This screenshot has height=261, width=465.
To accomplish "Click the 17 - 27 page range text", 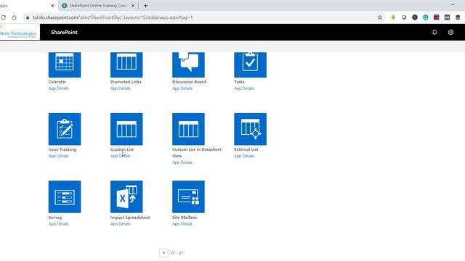I will tap(177, 253).
